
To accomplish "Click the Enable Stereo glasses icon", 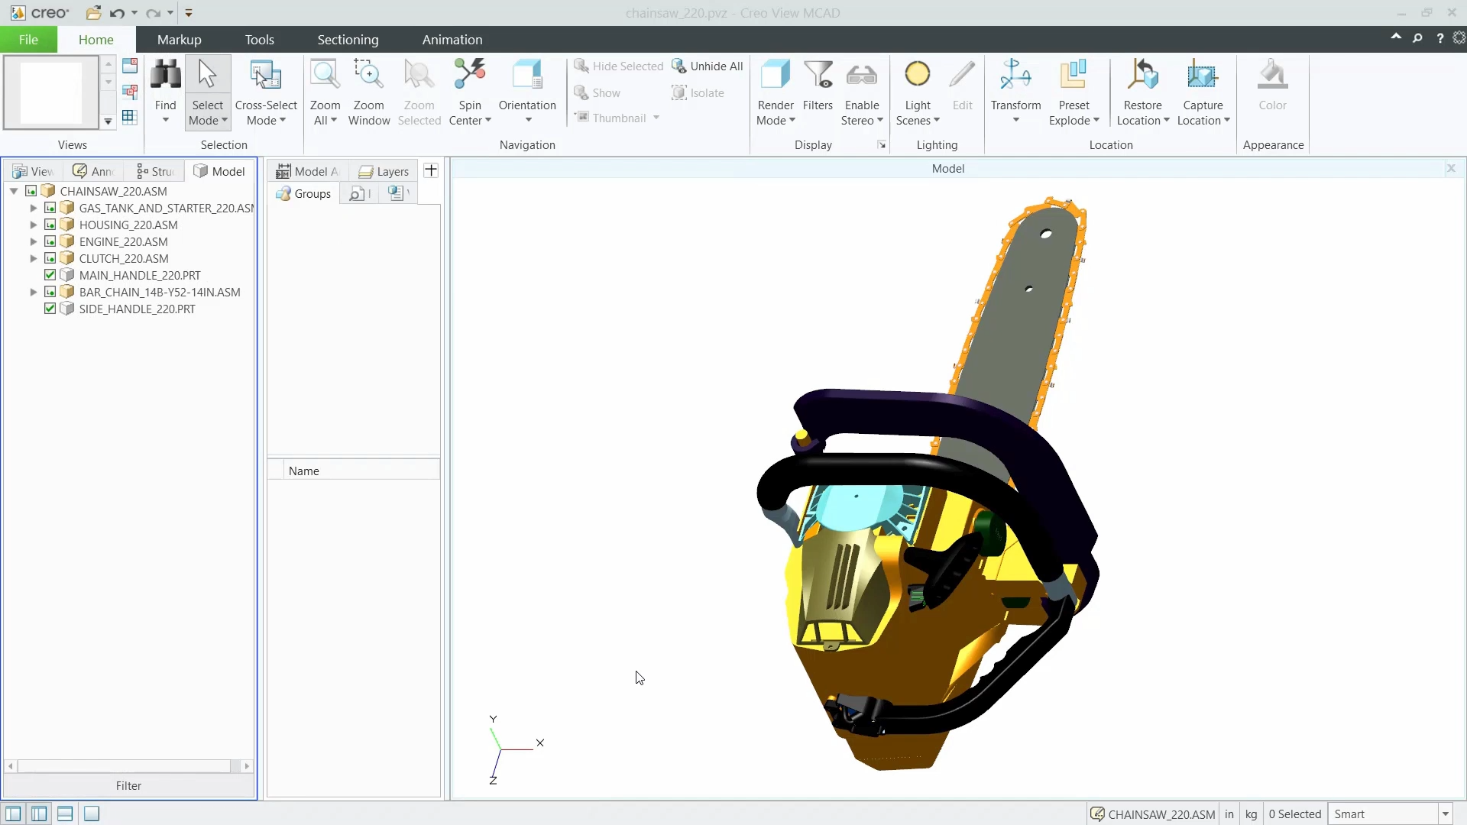I will pyautogui.click(x=861, y=75).
